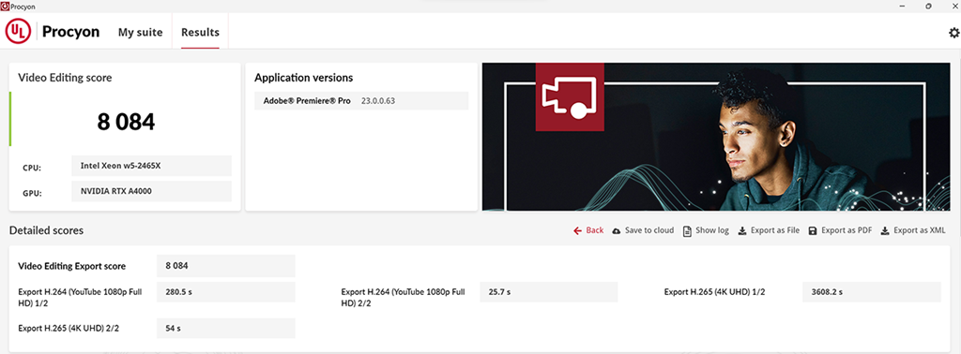Click the 3608.2 s H.265 export value
The width and height of the screenshot is (961, 354).
[872, 292]
